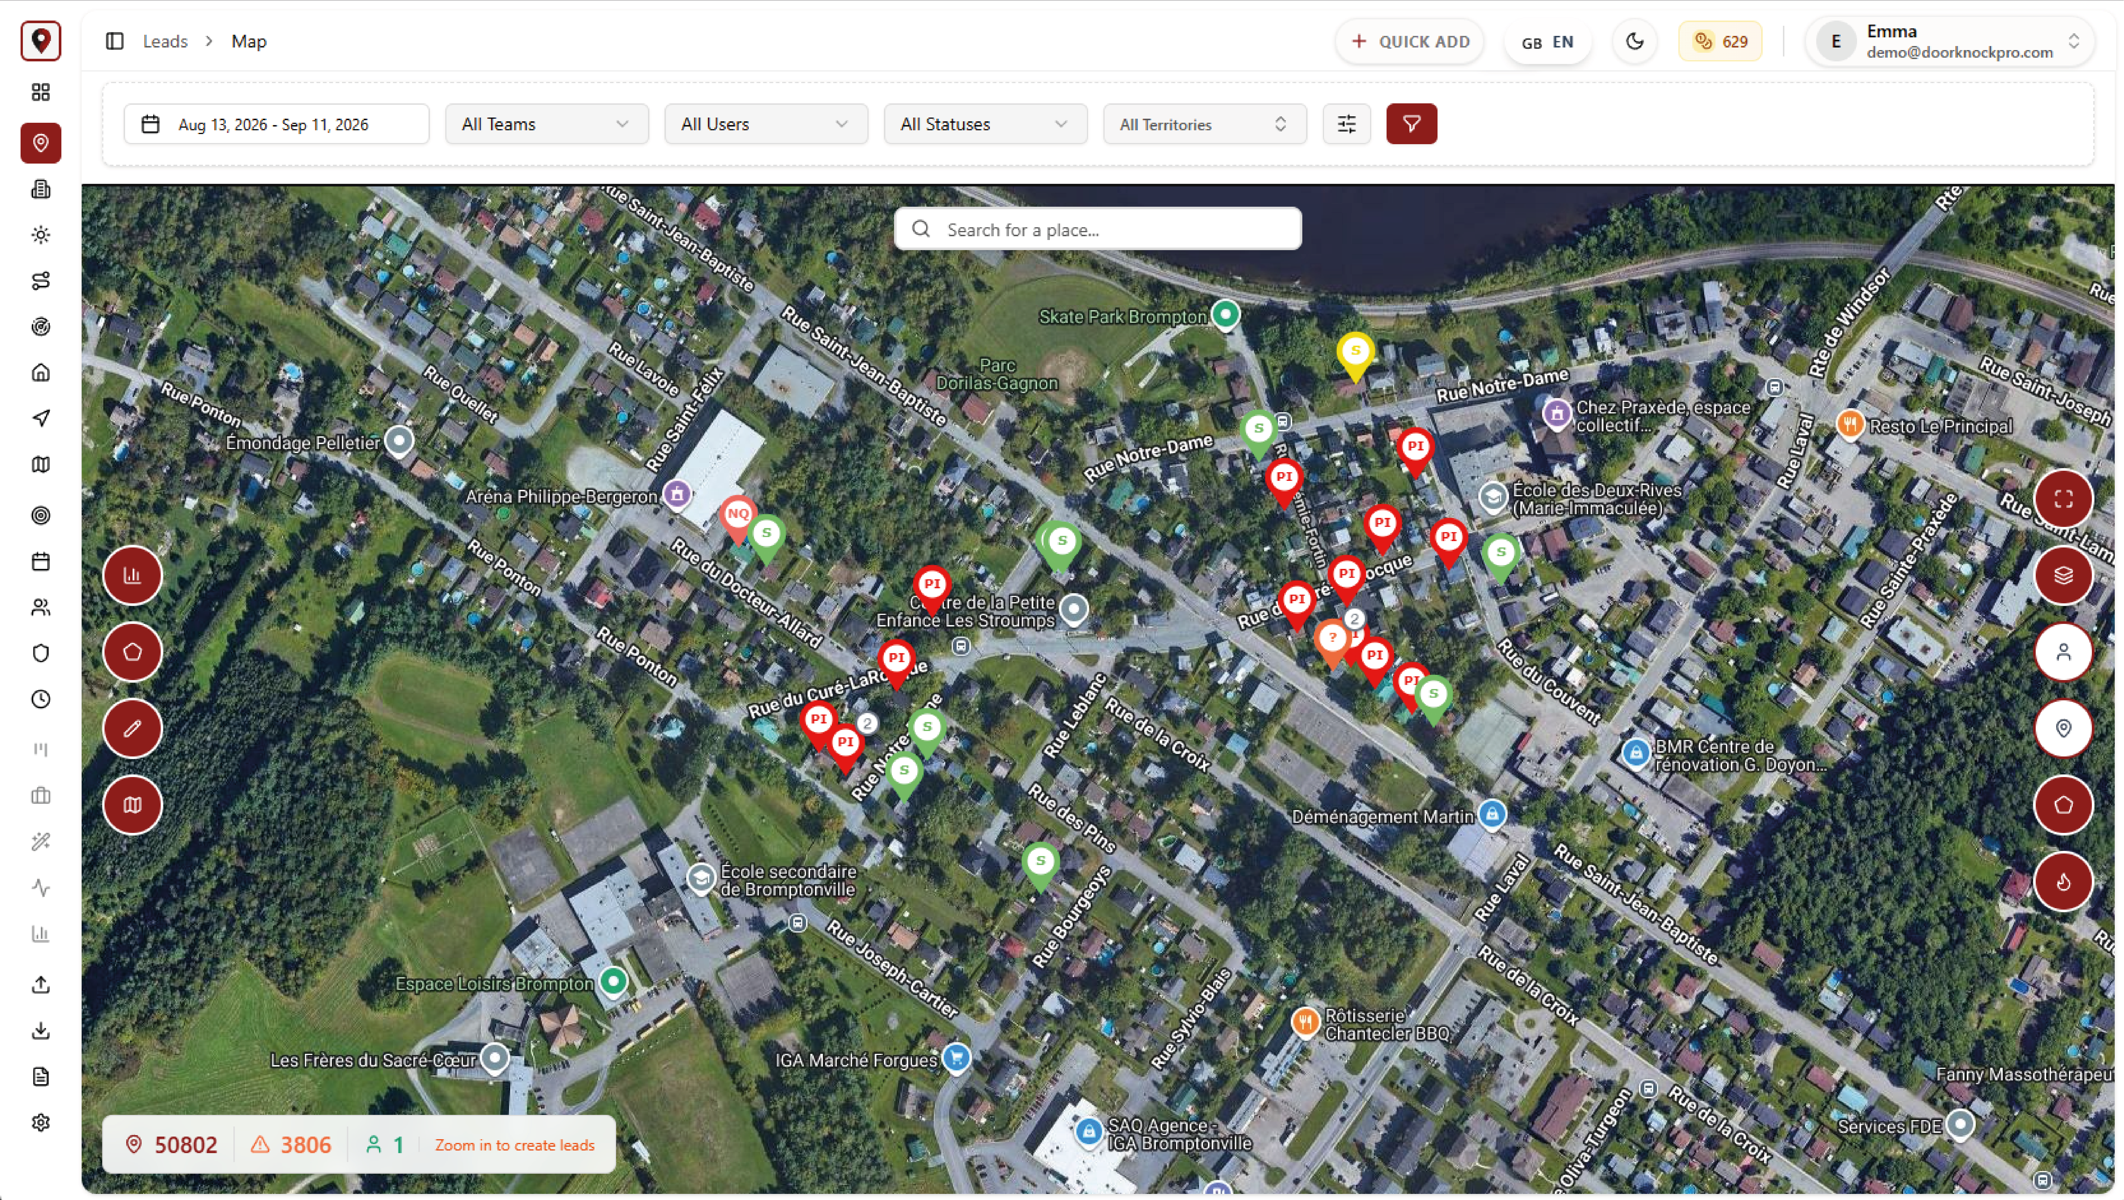Open the calendar icon in sidebar
2124x1200 pixels.
[41, 562]
